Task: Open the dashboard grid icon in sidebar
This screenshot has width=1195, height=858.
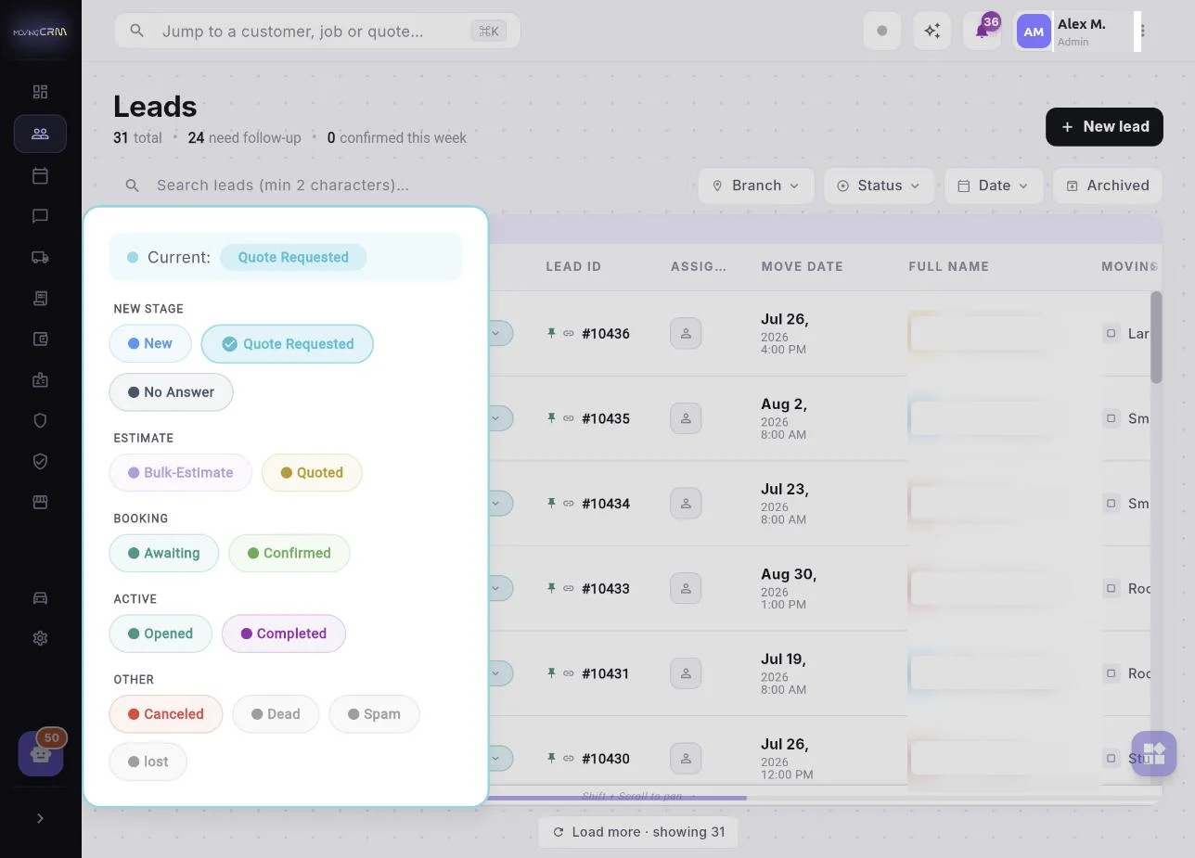Action: (x=40, y=92)
